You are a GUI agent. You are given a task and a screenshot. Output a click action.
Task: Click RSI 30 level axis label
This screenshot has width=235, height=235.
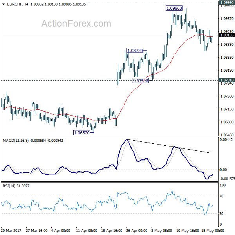[x=221, y=213]
